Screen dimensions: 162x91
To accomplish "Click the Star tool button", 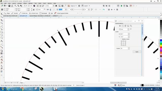I will [x=51, y=13].
